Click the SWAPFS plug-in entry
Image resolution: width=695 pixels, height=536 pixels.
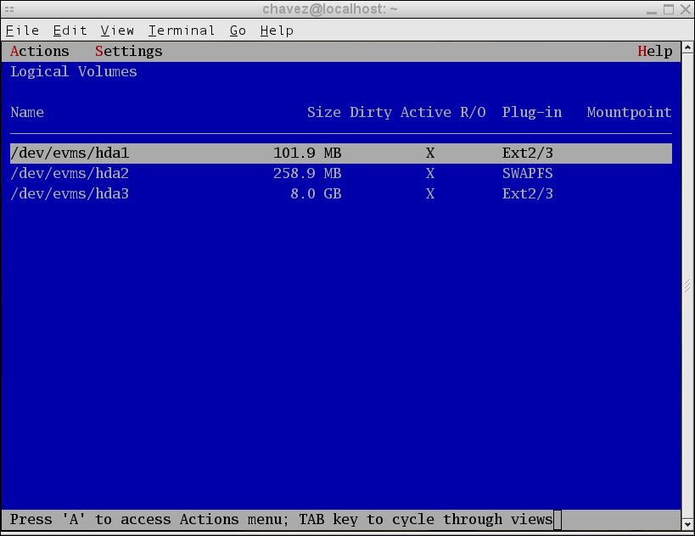pyautogui.click(x=527, y=174)
